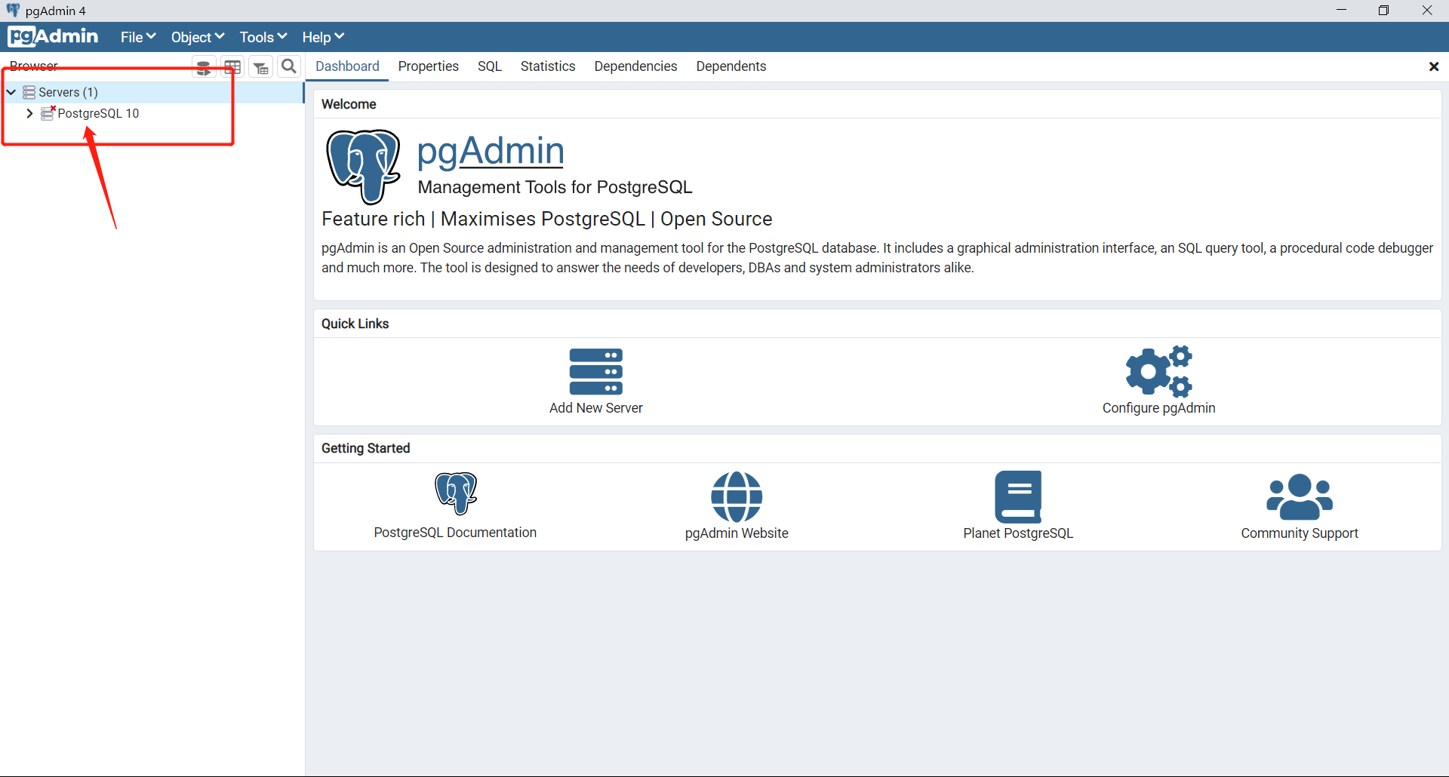Open the Help menu

coord(323,37)
